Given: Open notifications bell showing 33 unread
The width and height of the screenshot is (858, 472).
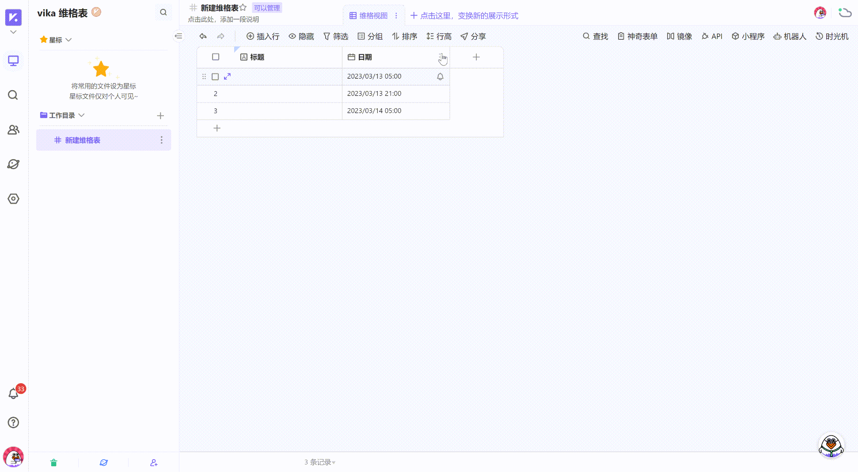Looking at the screenshot, I should [x=13, y=393].
